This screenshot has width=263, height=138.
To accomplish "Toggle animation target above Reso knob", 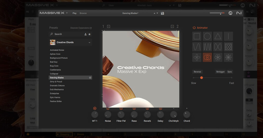I will 134,109.
